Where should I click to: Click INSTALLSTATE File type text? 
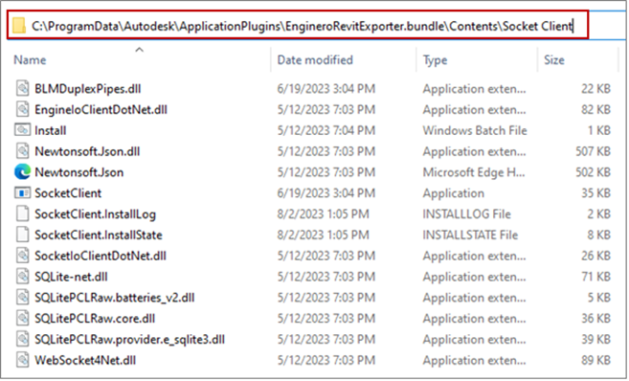[x=470, y=235]
